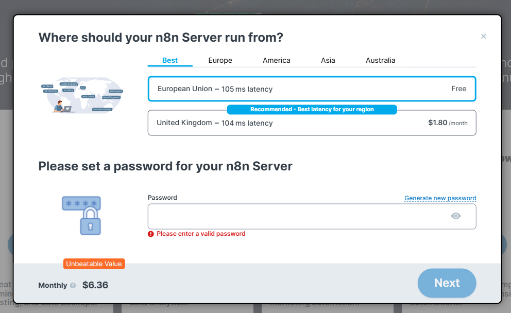Close the server location dialog
The width and height of the screenshot is (511, 313).
(x=483, y=36)
